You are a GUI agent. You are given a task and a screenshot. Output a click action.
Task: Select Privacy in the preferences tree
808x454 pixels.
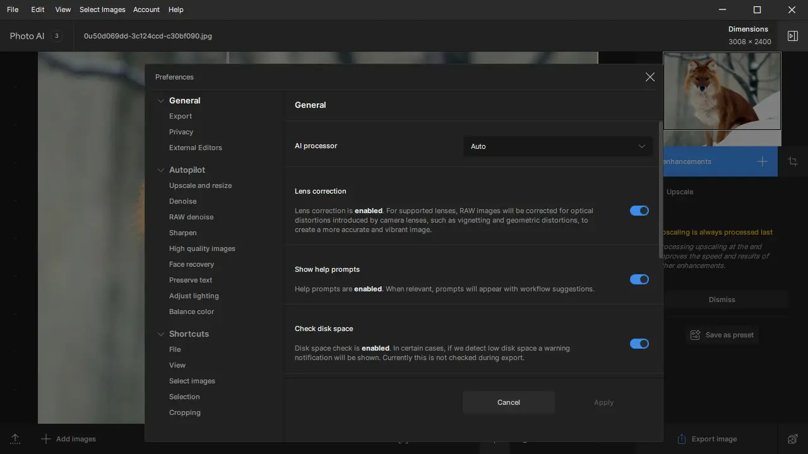(x=181, y=132)
